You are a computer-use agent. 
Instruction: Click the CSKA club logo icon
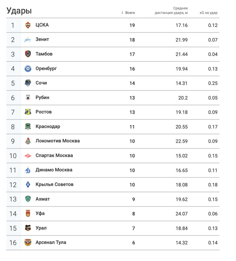coord(28,25)
